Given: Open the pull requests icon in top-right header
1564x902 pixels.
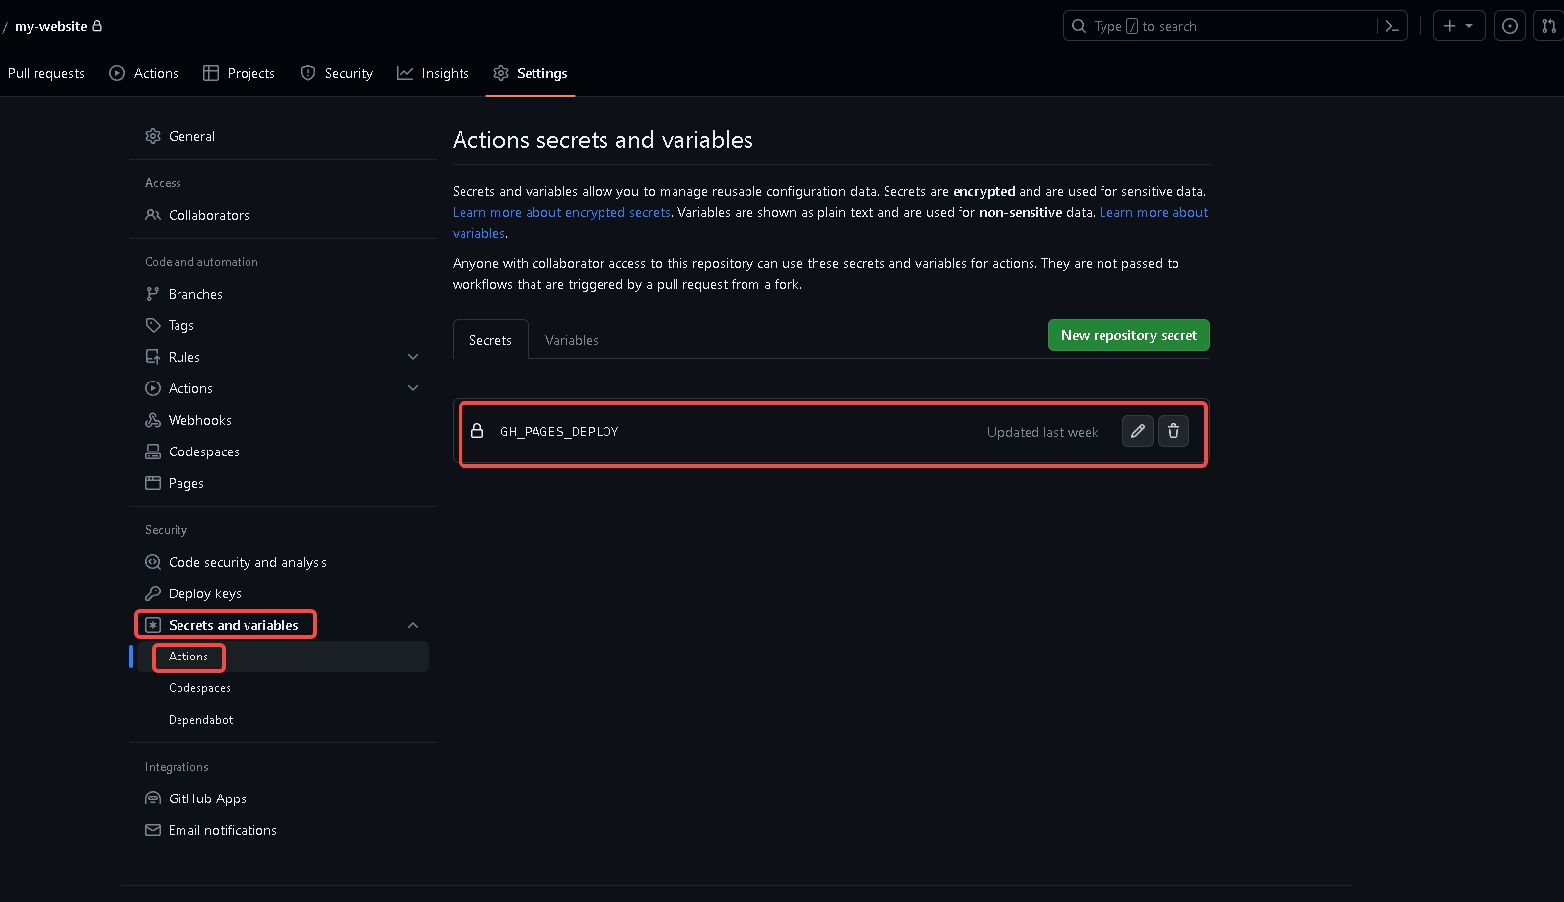Looking at the screenshot, I should pos(1549,26).
